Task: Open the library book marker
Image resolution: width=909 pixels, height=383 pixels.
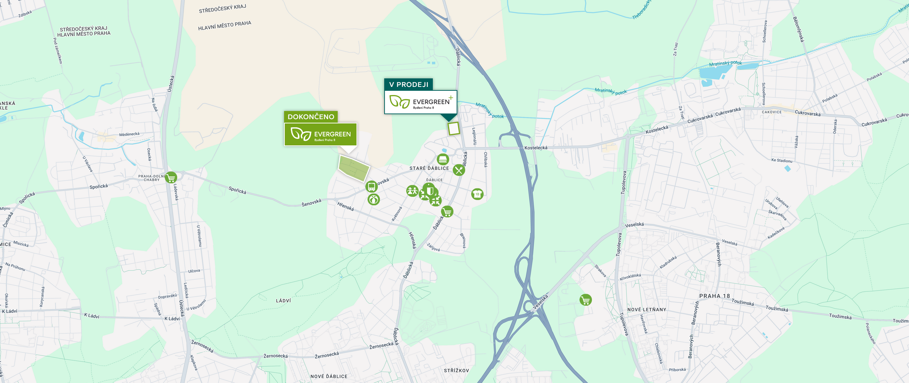Action: coord(443,159)
